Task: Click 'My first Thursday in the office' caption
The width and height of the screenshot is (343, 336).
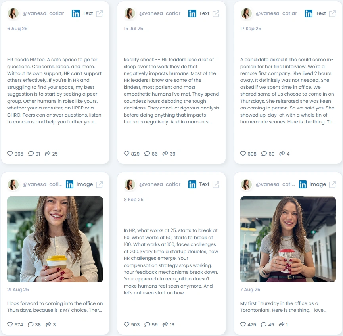Action: [283, 307]
